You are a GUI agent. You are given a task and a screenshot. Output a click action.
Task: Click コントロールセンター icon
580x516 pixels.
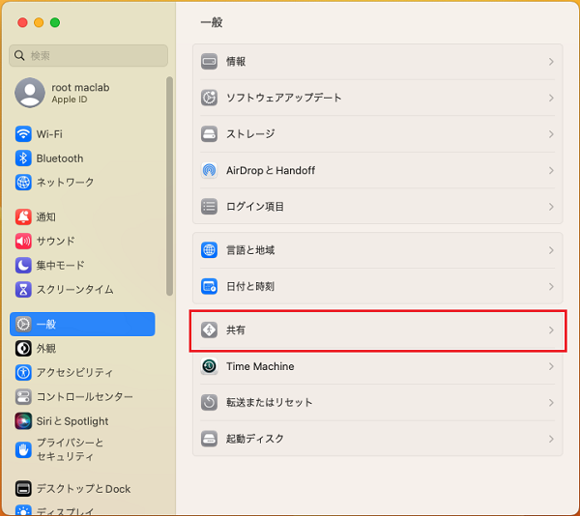(23, 396)
